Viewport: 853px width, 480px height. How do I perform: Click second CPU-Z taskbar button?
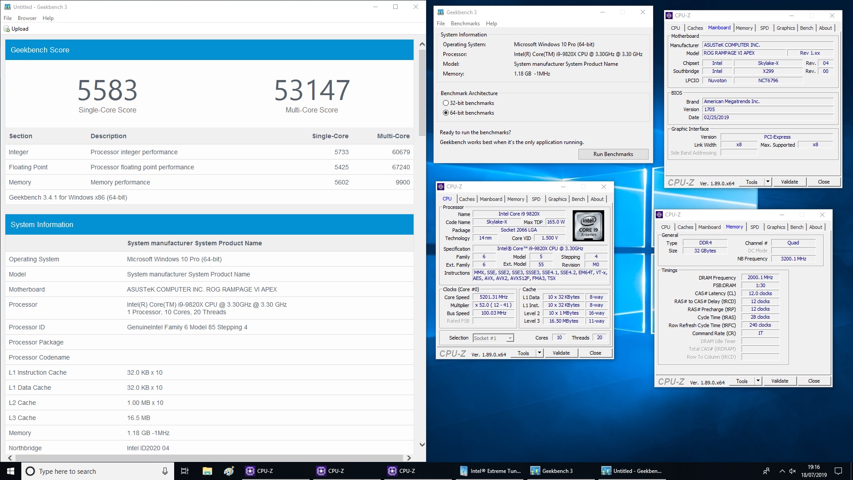[x=347, y=471]
